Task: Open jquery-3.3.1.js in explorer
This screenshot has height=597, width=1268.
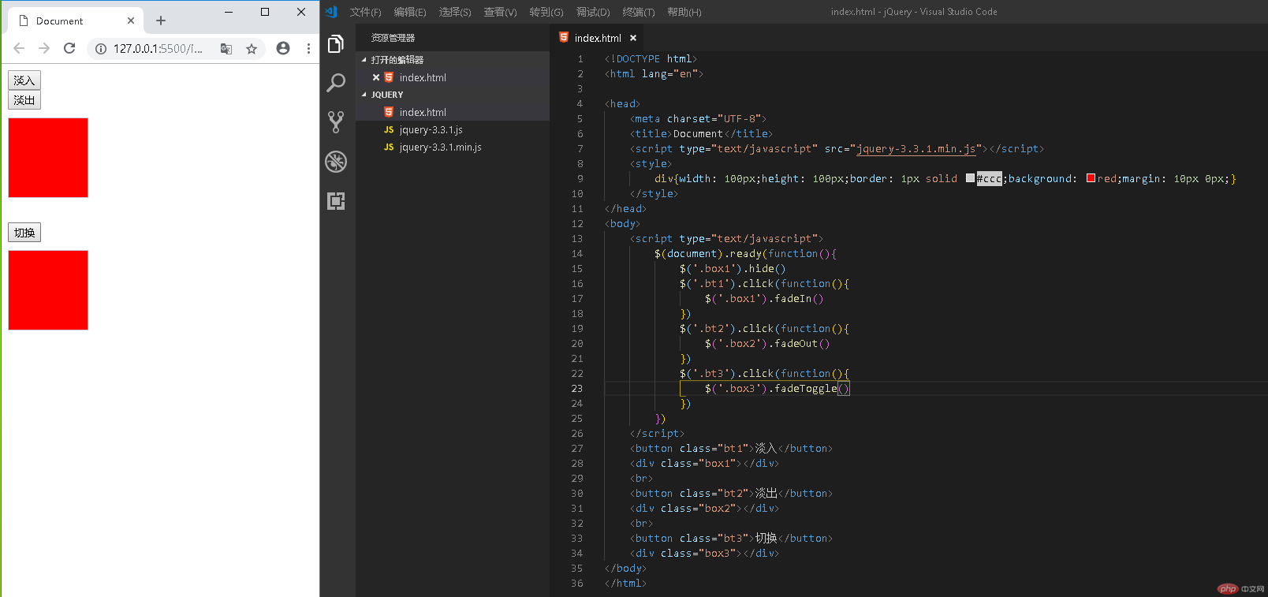Action: coord(431,129)
